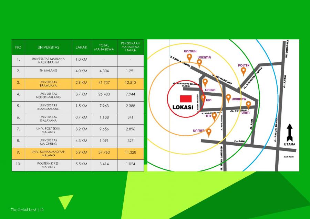Select the UNISMA location pin
The width and height of the screenshot is (310, 219).
click(x=199, y=63)
